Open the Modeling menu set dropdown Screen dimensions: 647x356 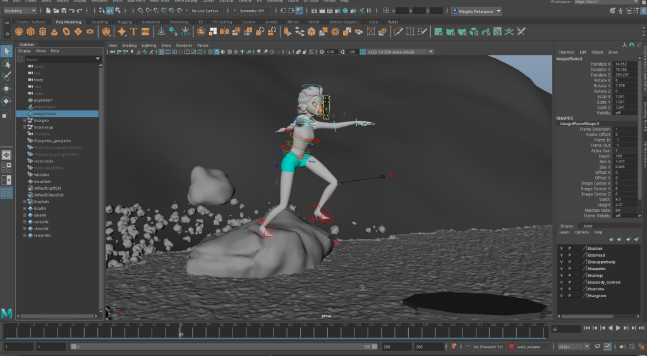(20, 11)
